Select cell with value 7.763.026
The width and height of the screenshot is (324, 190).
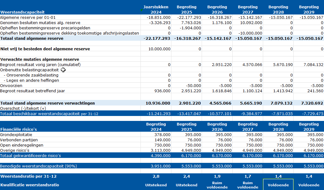191,23
